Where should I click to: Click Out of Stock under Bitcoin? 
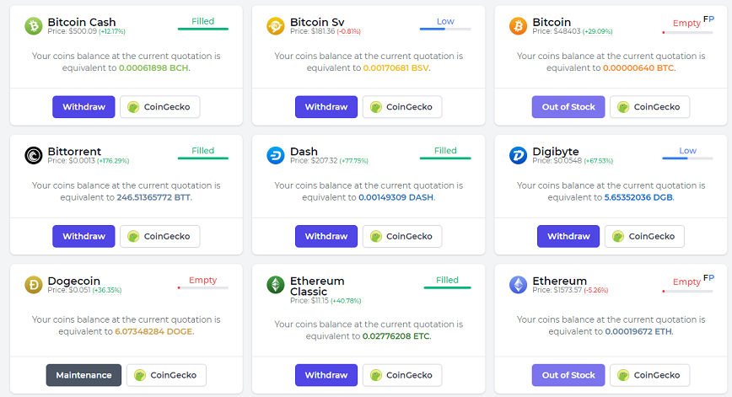click(568, 107)
